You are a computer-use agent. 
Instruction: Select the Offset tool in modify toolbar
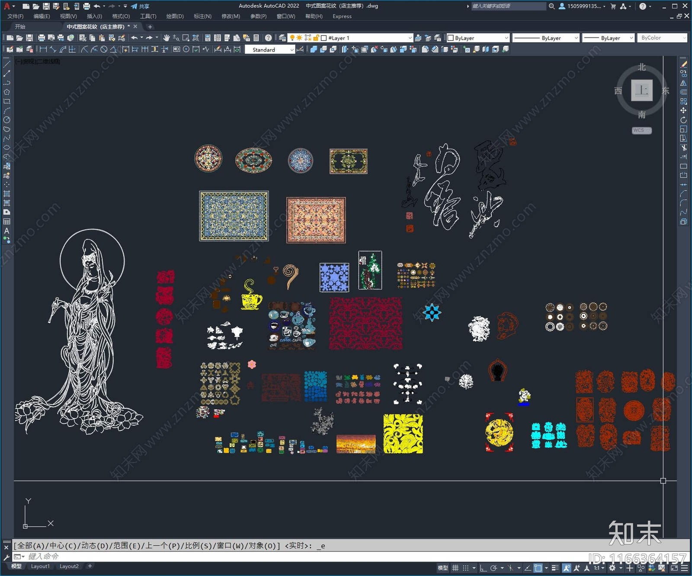[684, 92]
